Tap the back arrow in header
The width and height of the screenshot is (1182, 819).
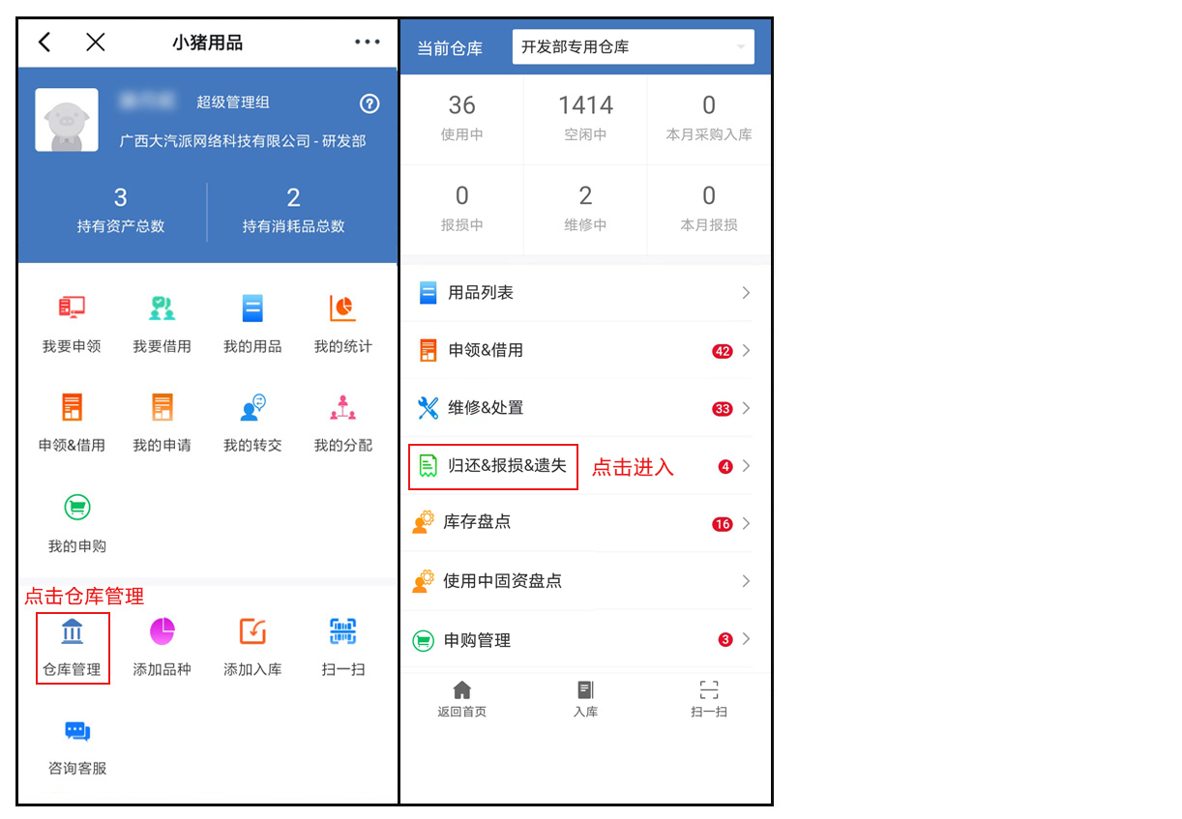coord(44,42)
